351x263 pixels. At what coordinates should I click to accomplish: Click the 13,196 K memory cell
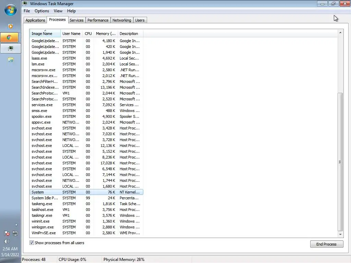coord(108,87)
